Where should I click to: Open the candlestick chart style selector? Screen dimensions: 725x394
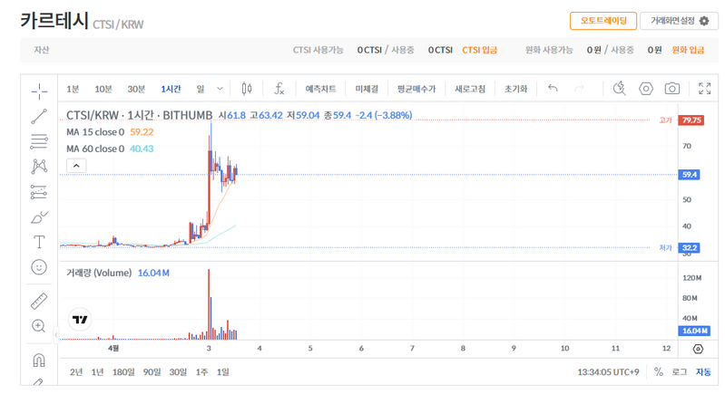pos(247,89)
